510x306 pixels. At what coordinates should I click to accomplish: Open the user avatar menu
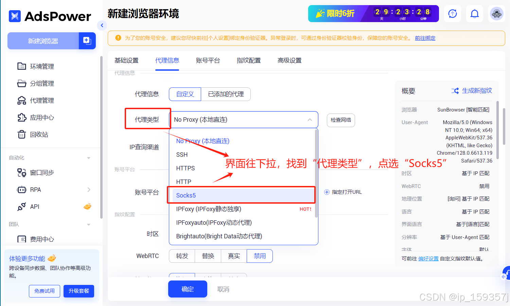[497, 14]
